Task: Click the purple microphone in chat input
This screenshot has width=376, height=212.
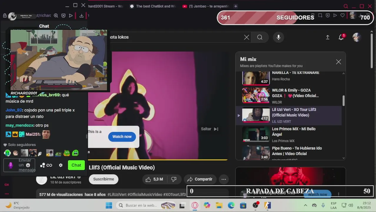Action: [x=11, y=165]
